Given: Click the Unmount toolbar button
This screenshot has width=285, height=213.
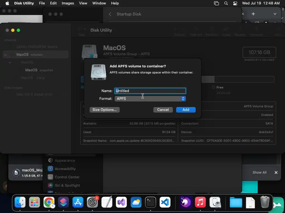Looking at the screenshot, I should [x=256, y=32].
